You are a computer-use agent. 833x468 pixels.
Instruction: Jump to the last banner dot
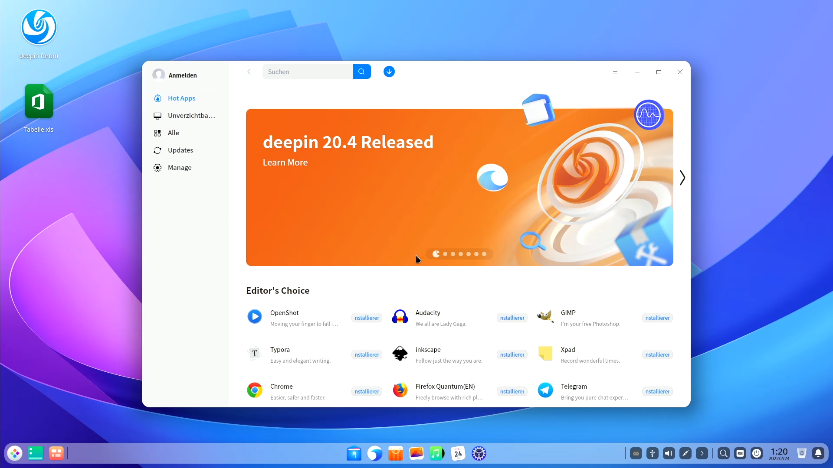click(x=484, y=254)
